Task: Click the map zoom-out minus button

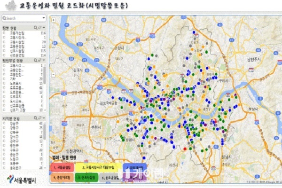Action: pos(54,74)
